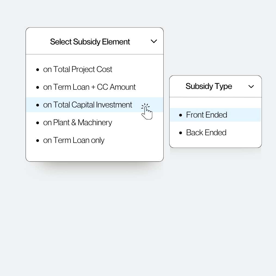Select the Front Ended subsidy type
This screenshot has height=276, width=276.
207,115
